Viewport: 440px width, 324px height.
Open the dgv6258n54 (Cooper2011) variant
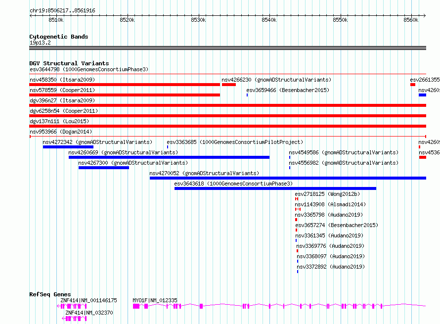point(64,111)
